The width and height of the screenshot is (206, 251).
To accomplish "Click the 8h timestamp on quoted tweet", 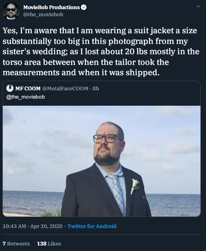I will coord(96,89).
